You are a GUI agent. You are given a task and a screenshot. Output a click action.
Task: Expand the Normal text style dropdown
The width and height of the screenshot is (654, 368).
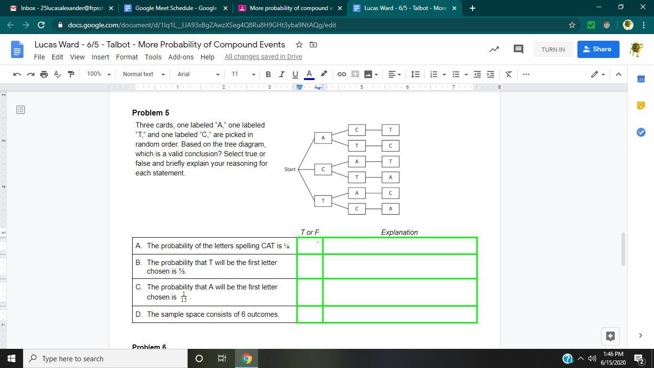click(144, 74)
